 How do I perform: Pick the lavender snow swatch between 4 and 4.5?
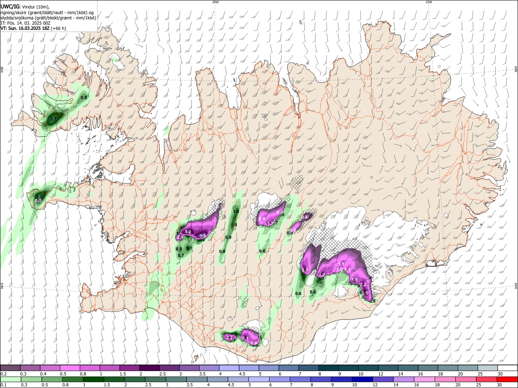click(229, 368)
